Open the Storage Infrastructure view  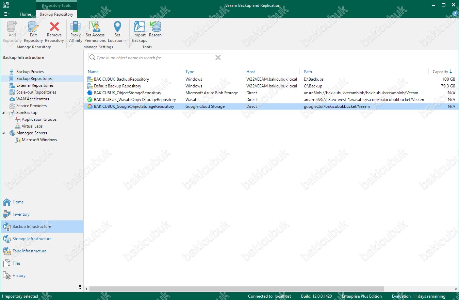[42, 239]
